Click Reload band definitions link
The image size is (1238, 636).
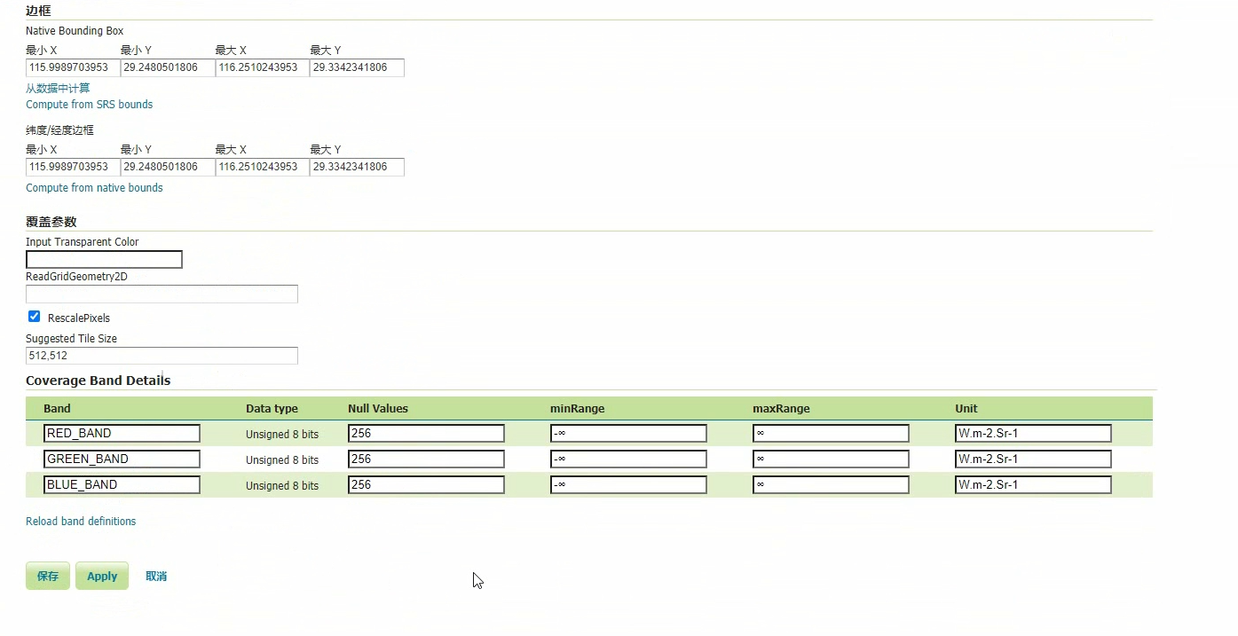pyautogui.click(x=81, y=522)
